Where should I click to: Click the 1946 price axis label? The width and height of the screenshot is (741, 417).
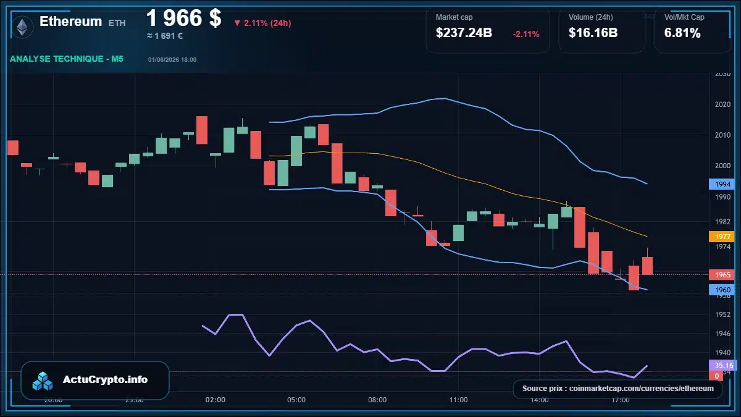(x=722, y=333)
